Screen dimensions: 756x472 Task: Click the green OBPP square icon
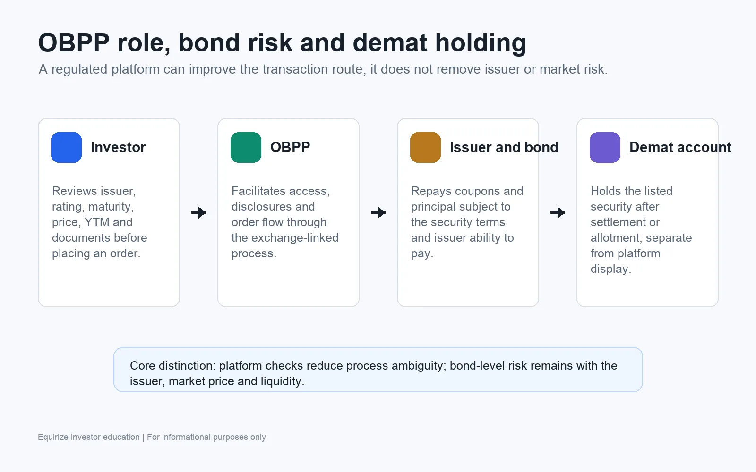pyautogui.click(x=246, y=147)
